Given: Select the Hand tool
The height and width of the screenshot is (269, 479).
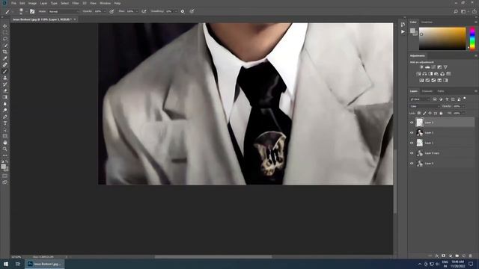Looking at the screenshot, I should pyautogui.click(x=5, y=143).
